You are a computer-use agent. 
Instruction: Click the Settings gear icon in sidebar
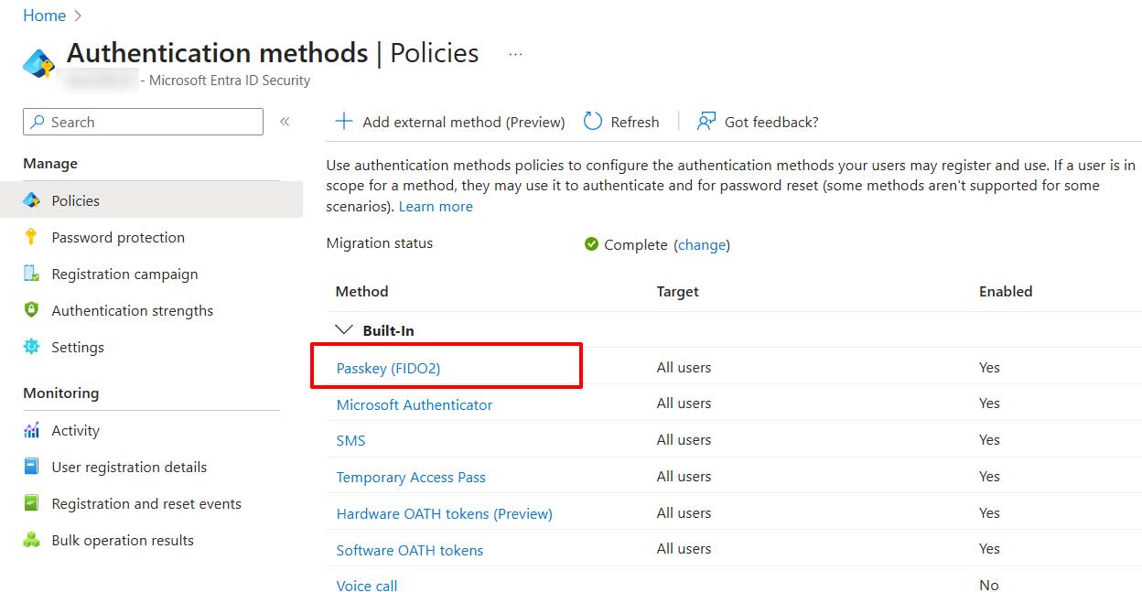pyautogui.click(x=32, y=347)
